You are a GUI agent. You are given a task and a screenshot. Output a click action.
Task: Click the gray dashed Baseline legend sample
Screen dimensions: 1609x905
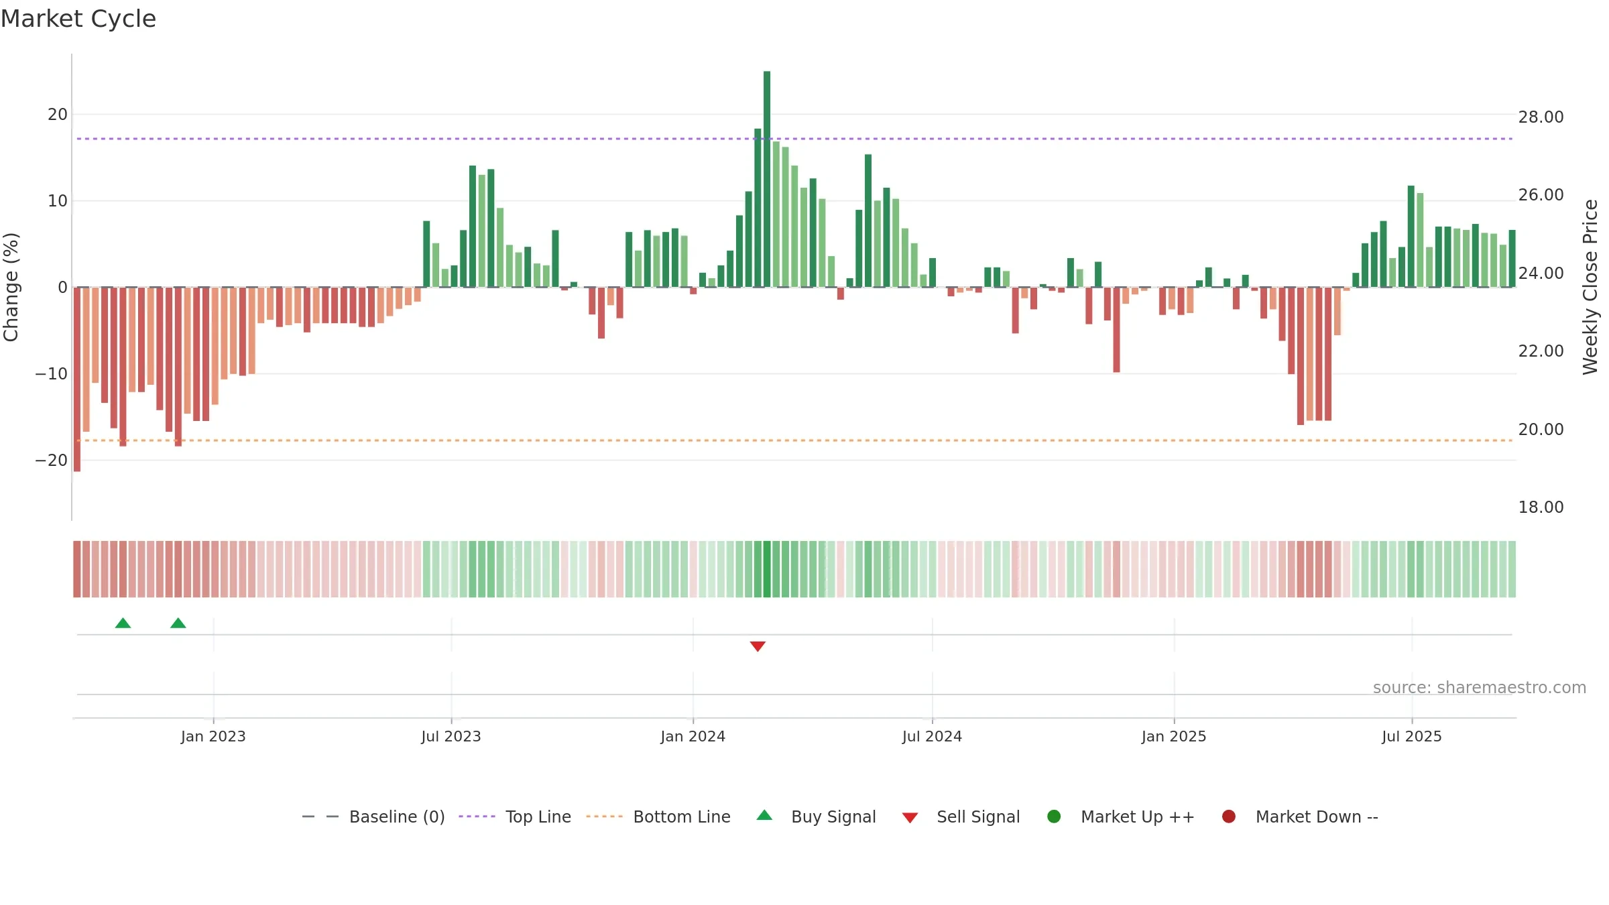click(x=320, y=817)
